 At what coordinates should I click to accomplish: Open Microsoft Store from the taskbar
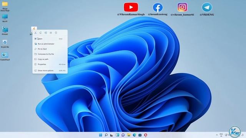click(140, 135)
